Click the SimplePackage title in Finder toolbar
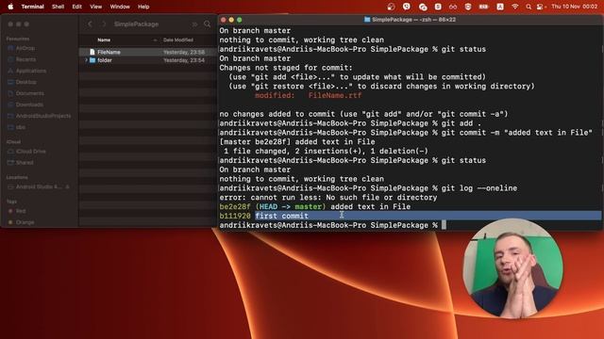604x339 pixels. [x=136, y=24]
